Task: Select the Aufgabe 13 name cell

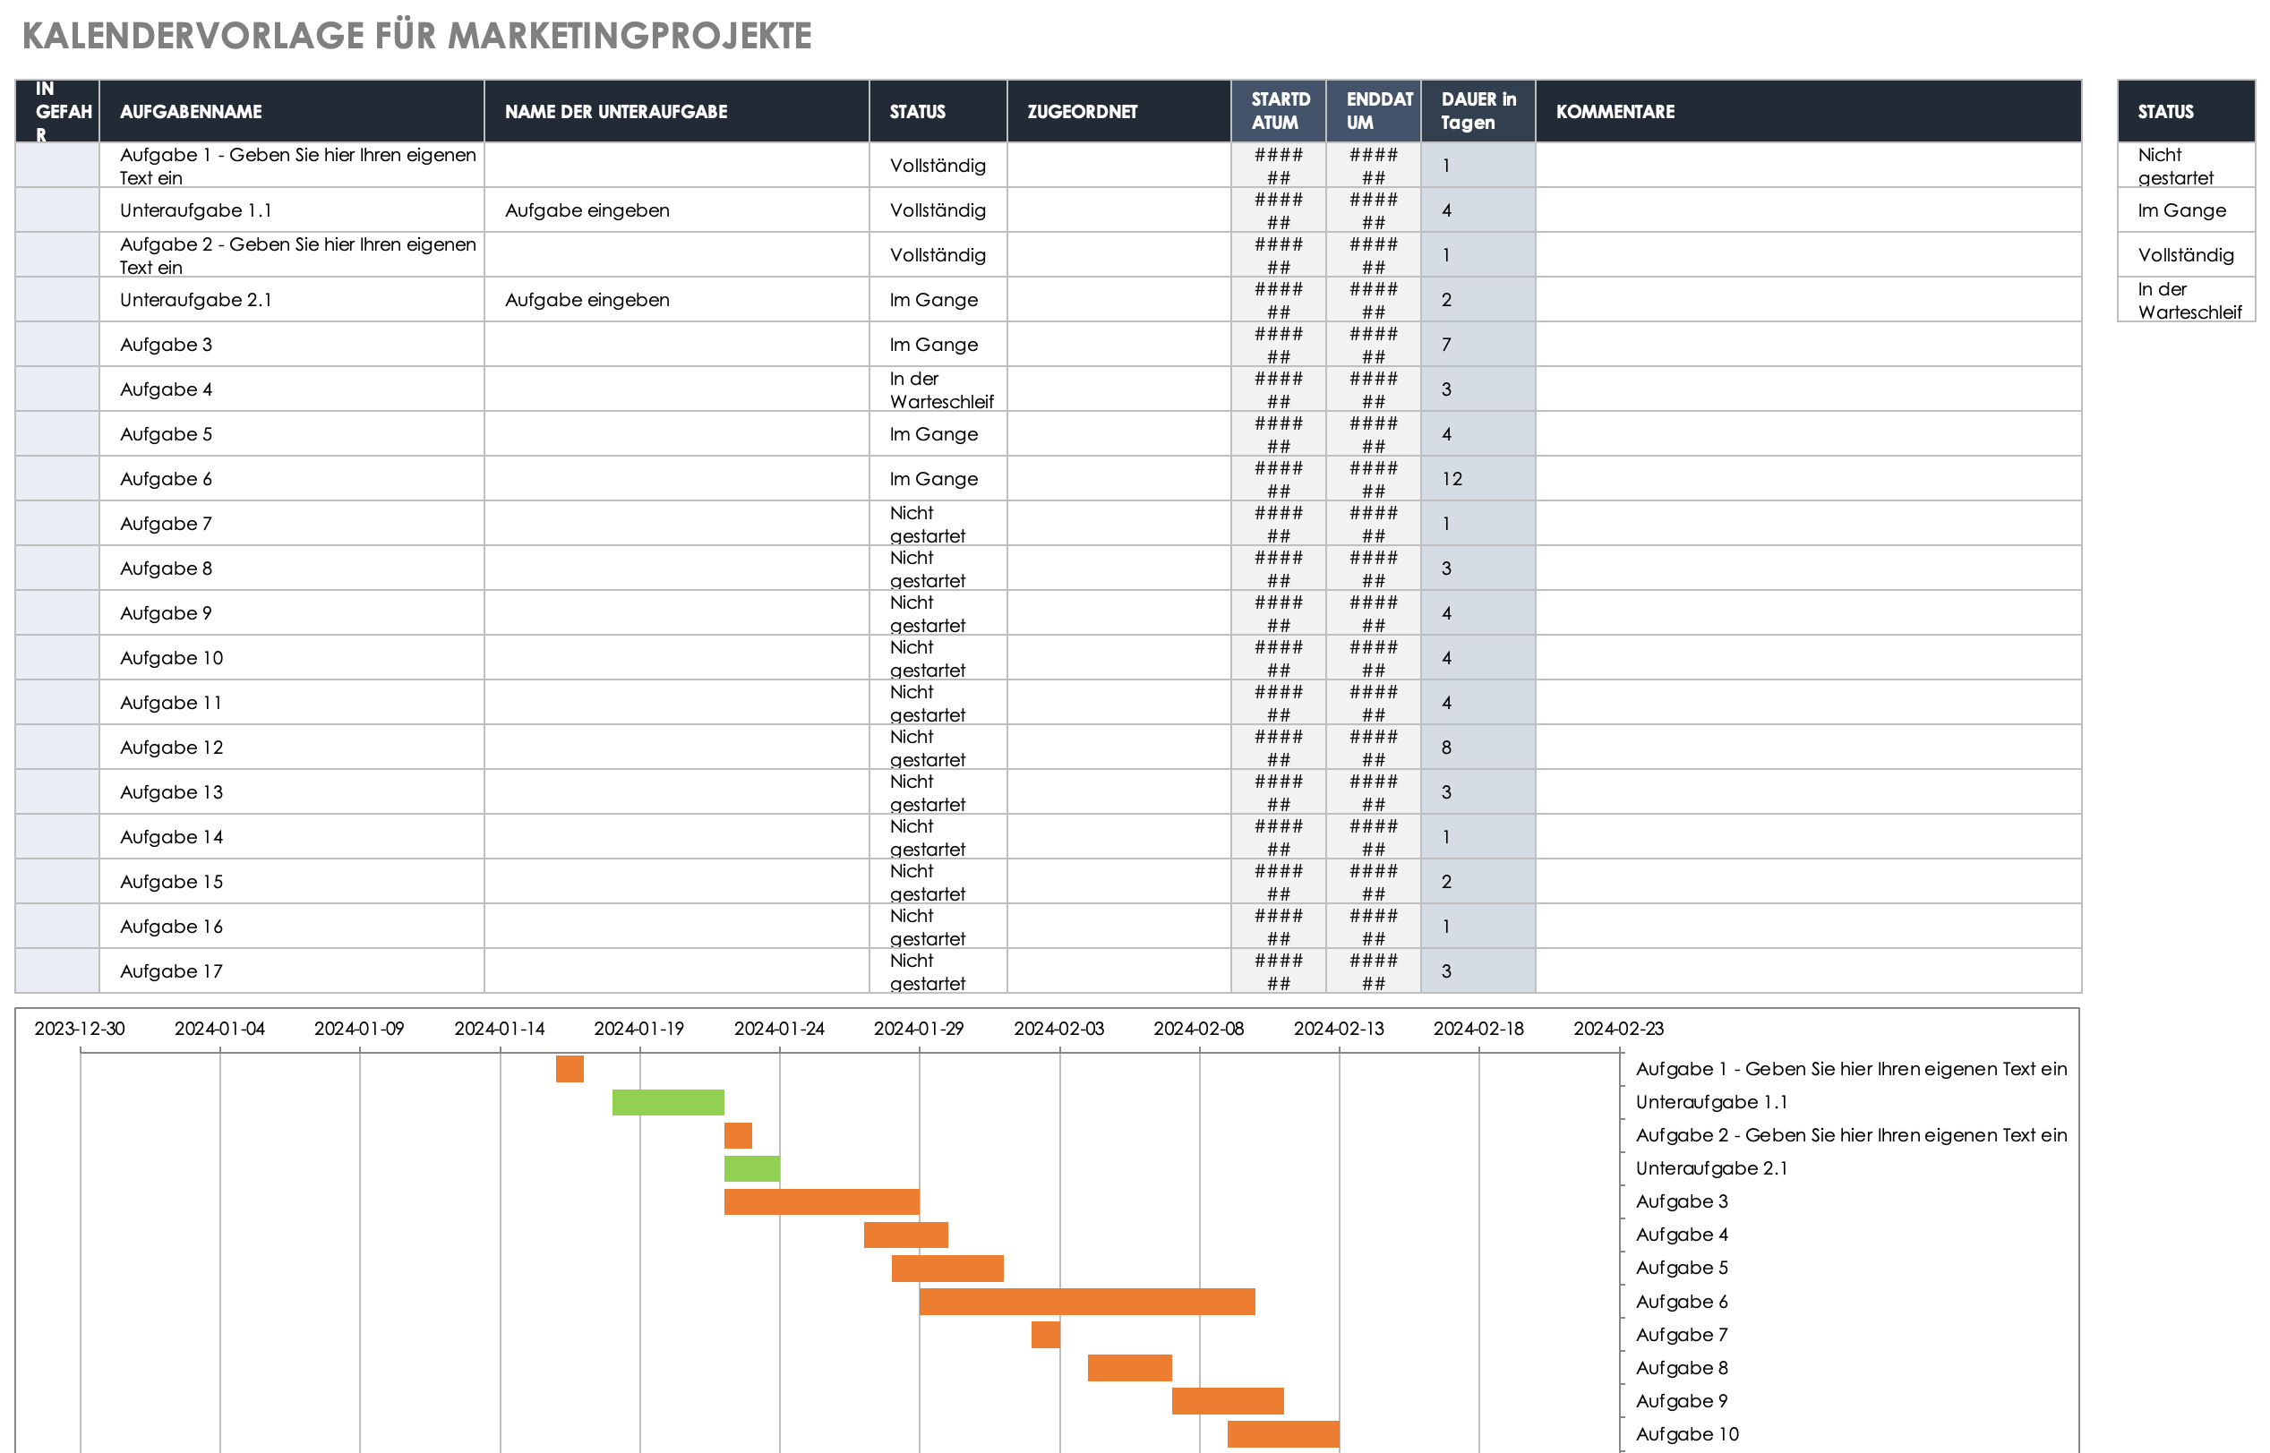Action: coord(292,792)
